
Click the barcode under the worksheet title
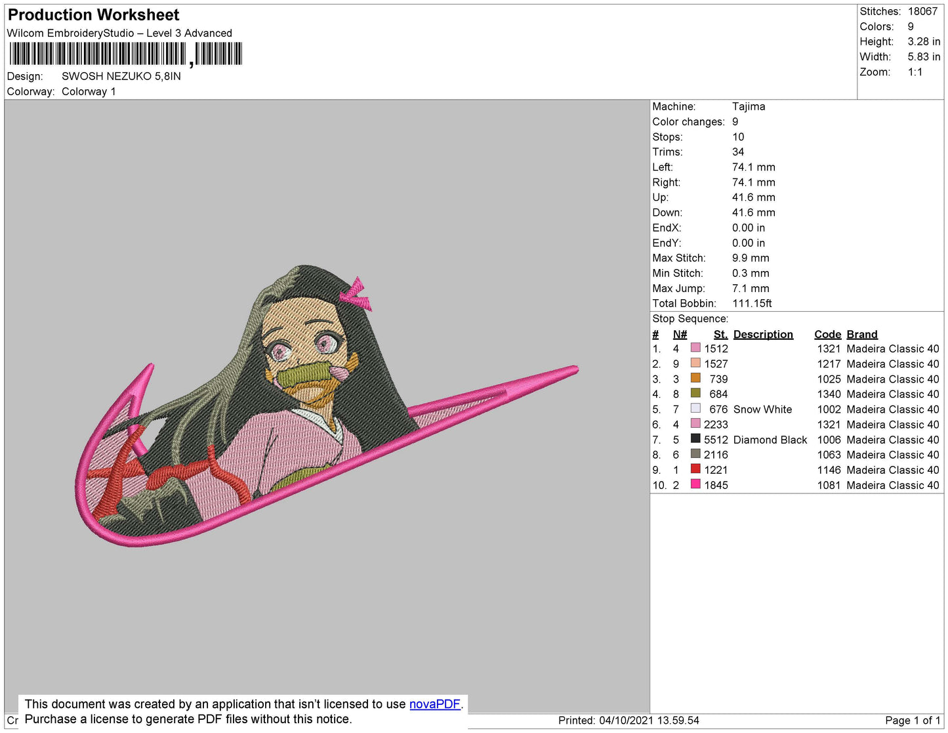[x=126, y=54]
